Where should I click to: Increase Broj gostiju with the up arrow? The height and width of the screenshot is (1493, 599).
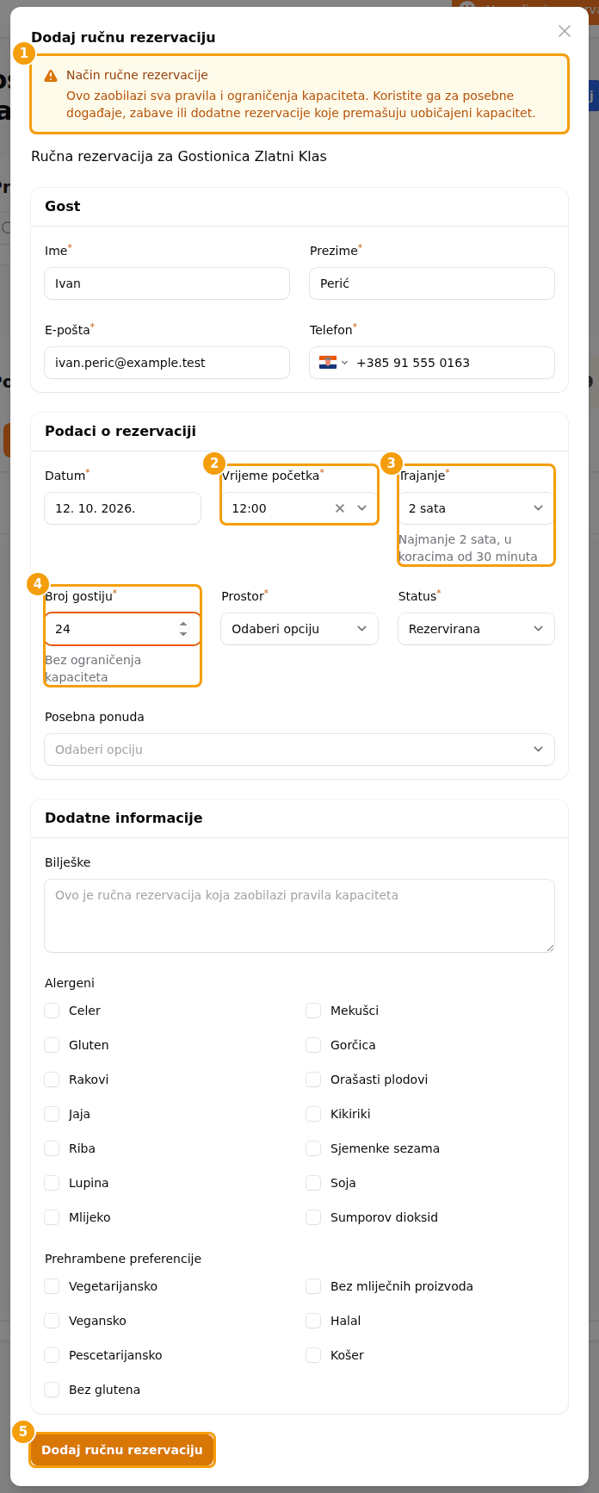click(x=183, y=623)
